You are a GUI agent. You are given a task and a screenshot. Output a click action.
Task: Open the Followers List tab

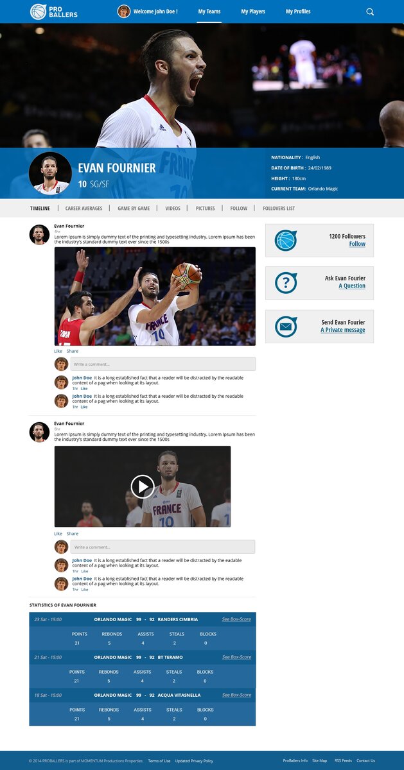279,209
